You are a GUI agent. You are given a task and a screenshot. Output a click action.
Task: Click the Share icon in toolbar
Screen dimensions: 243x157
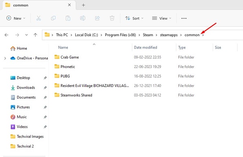(x=97, y=18)
